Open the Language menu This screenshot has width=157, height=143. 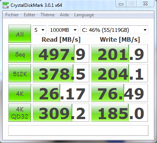(84, 15)
